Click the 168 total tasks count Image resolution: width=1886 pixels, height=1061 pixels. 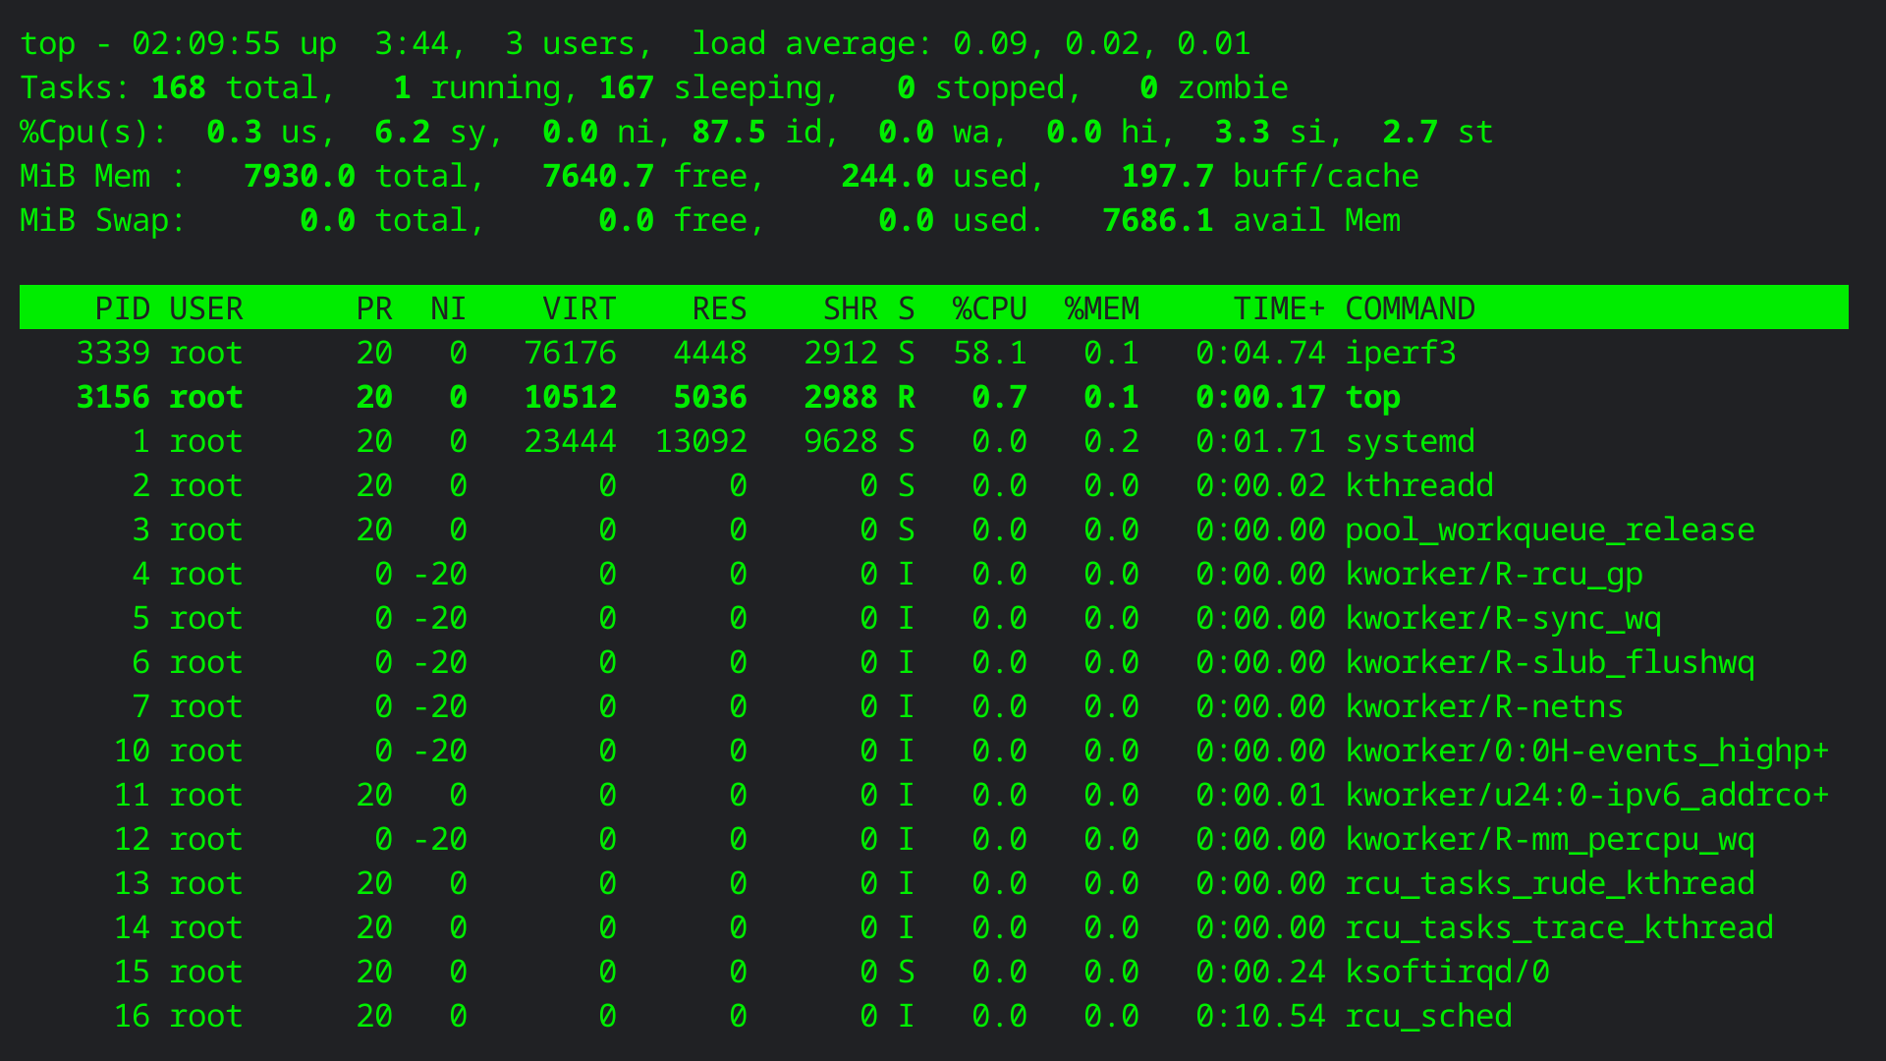[x=179, y=87]
